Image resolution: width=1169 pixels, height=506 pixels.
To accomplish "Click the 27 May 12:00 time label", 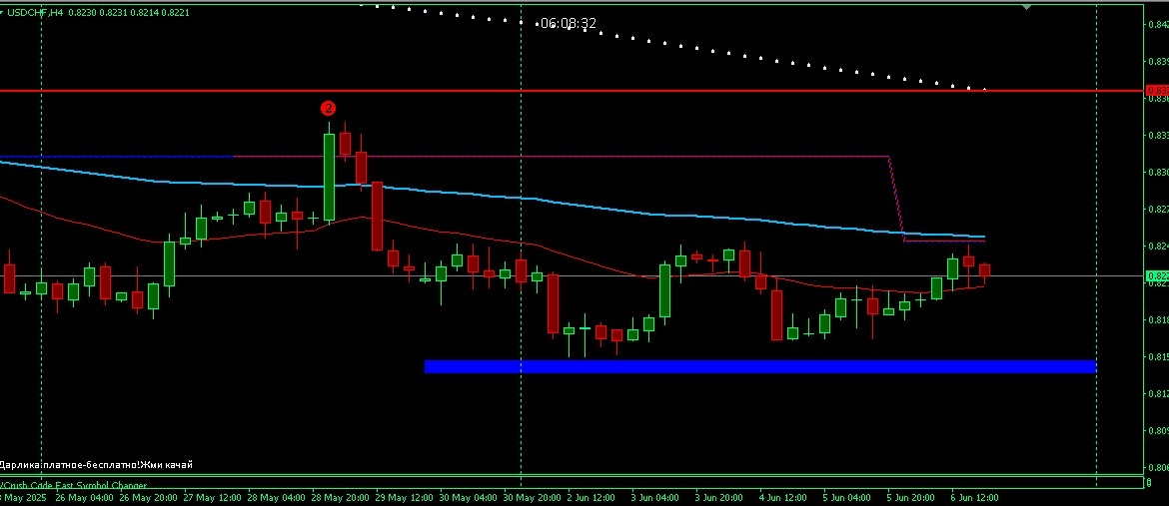I will click(213, 497).
